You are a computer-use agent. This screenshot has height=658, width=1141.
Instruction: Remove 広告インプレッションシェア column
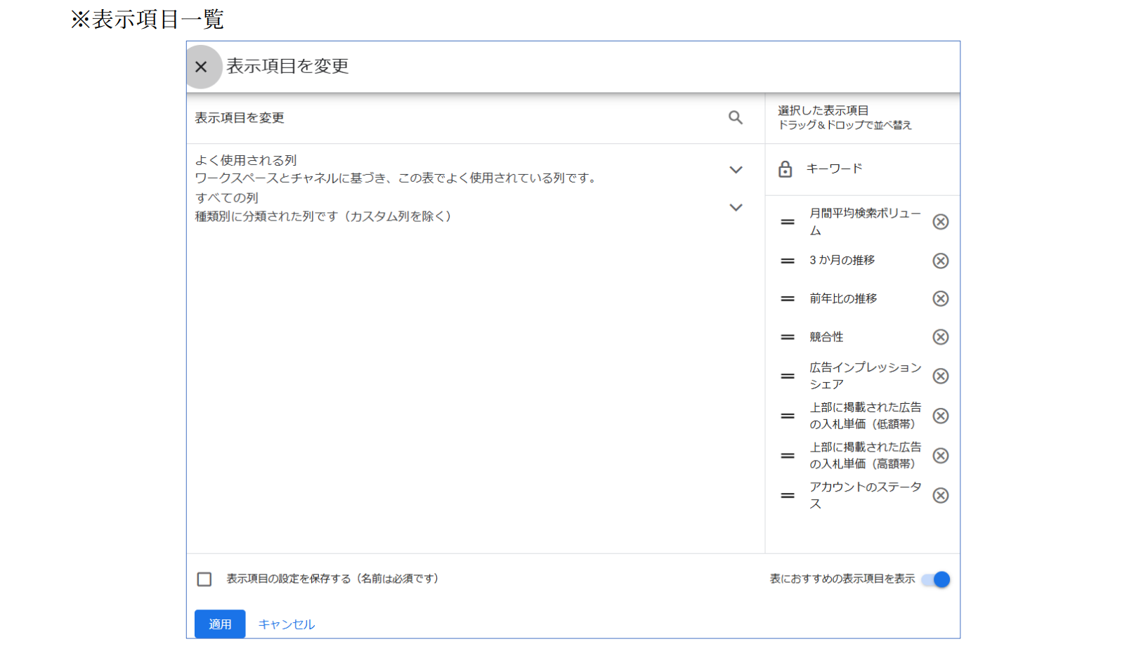(940, 376)
